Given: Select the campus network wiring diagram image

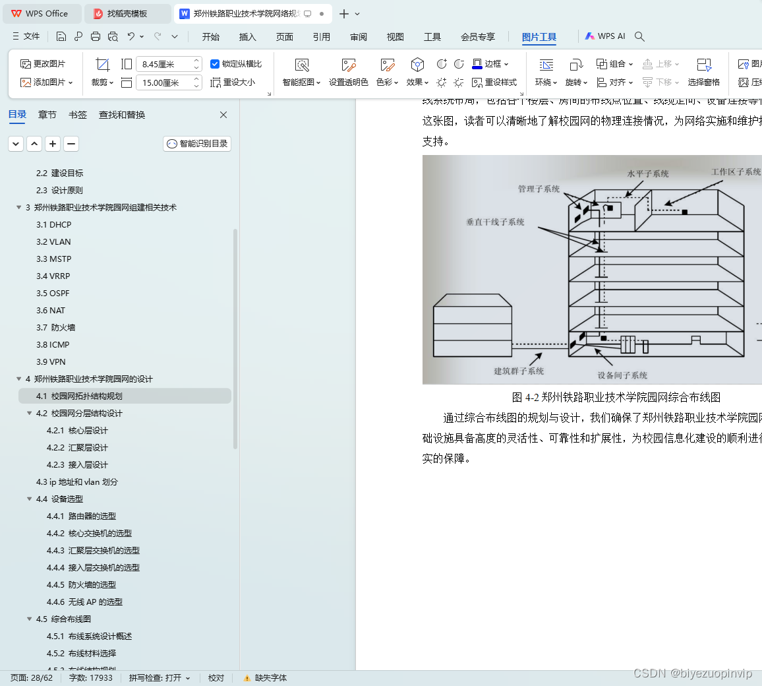Looking at the screenshot, I should (592, 269).
